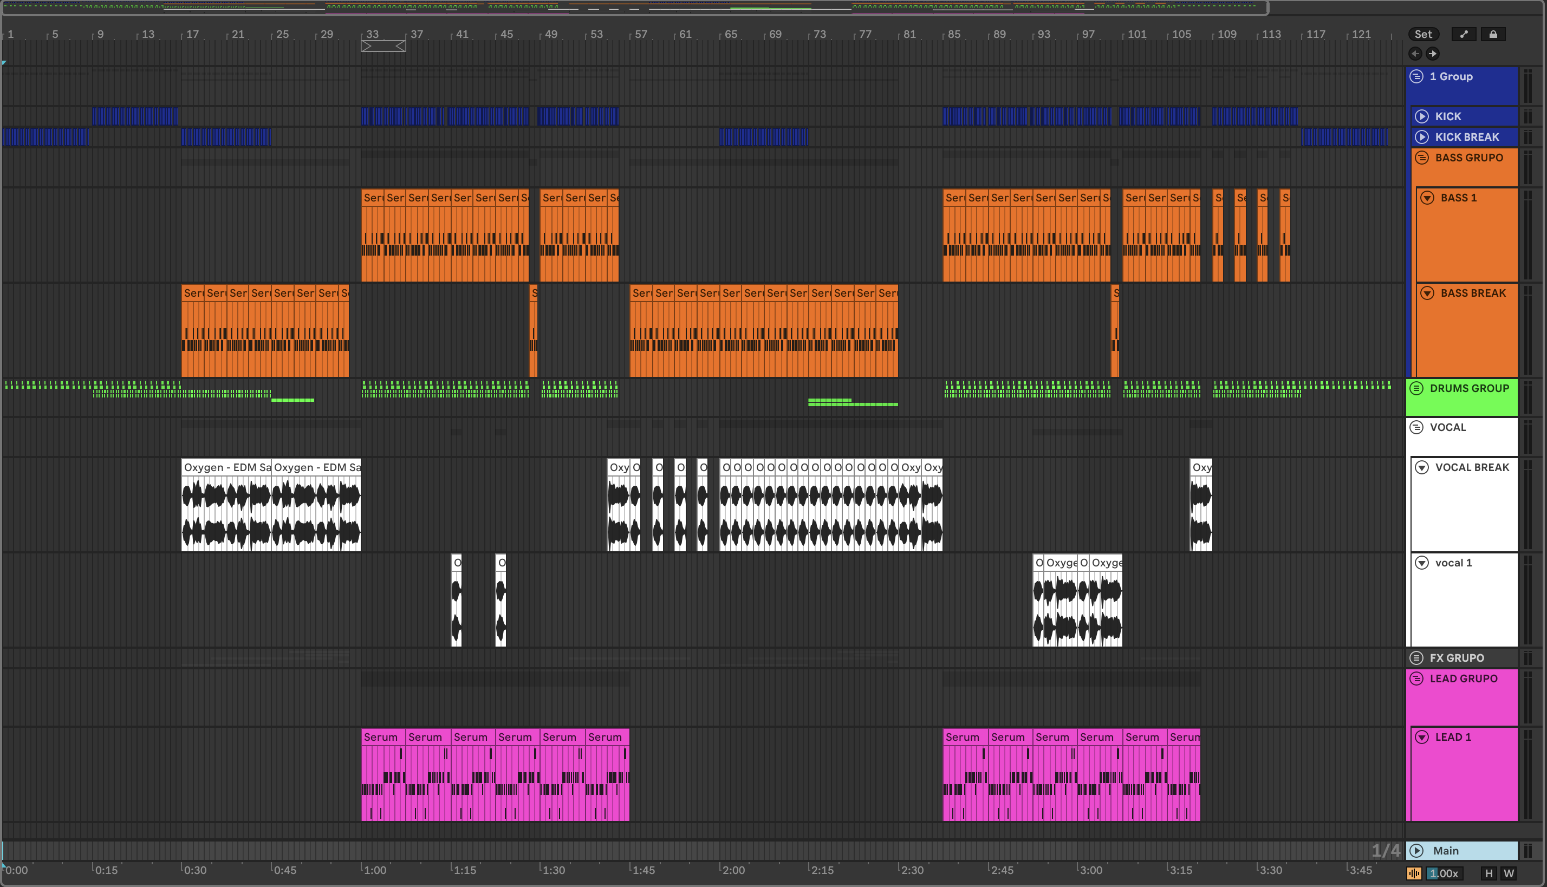The image size is (1547, 887).
Task: Click bar 65 on the beat ruler
Action: tap(731, 34)
